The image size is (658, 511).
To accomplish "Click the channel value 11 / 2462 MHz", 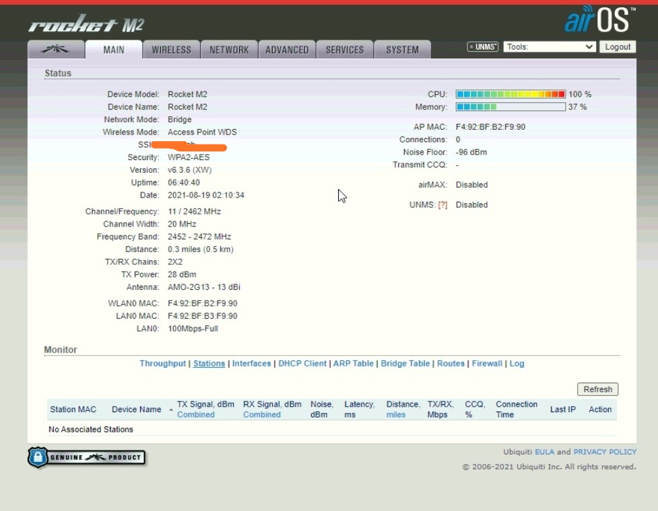I will tap(194, 212).
